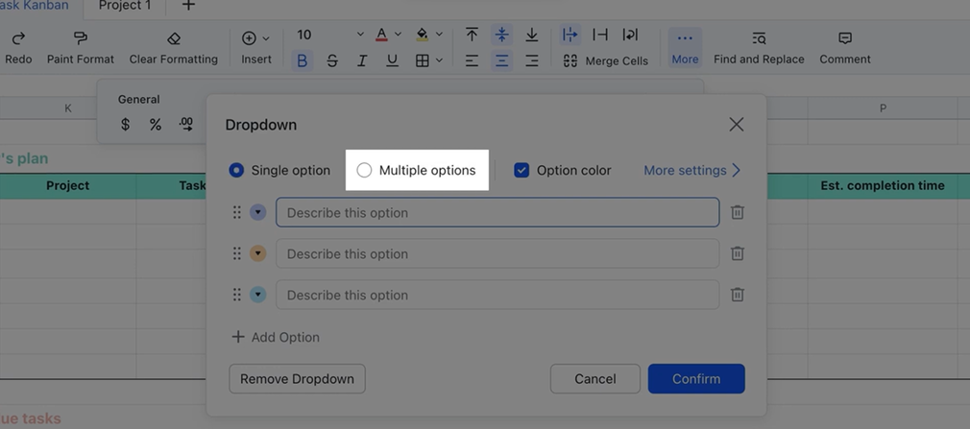Delete the first dropdown option with trash icon

pyautogui.click(x=737, y=212)
